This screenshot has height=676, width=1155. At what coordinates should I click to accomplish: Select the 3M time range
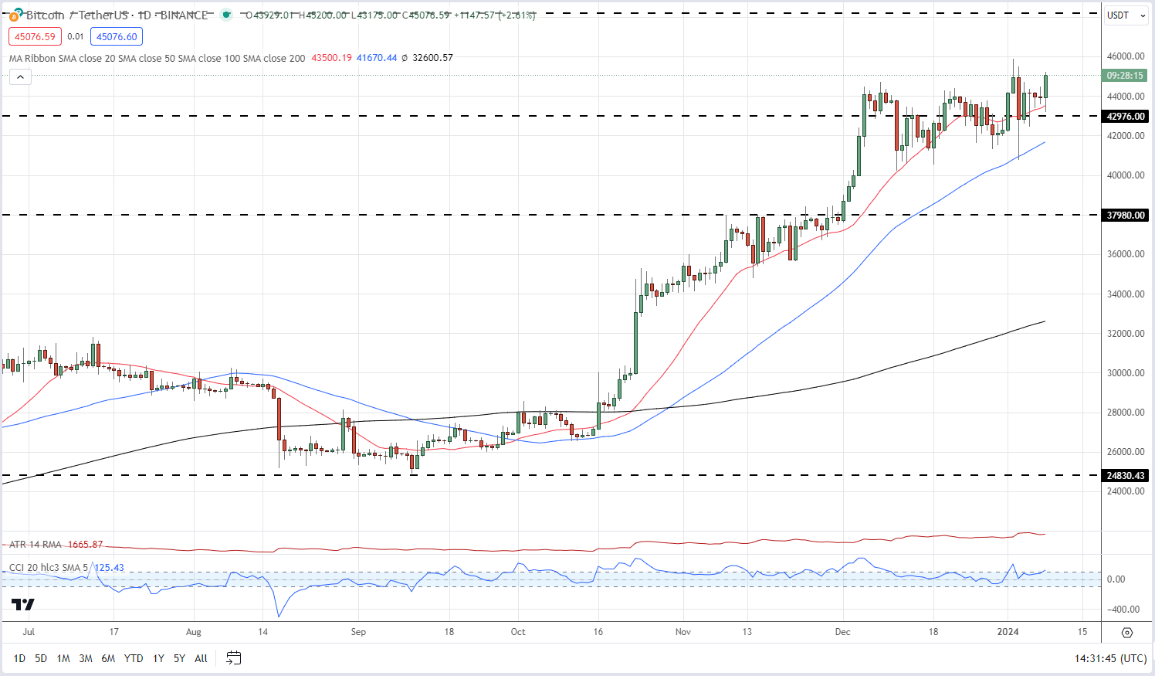tap(86, 658)
